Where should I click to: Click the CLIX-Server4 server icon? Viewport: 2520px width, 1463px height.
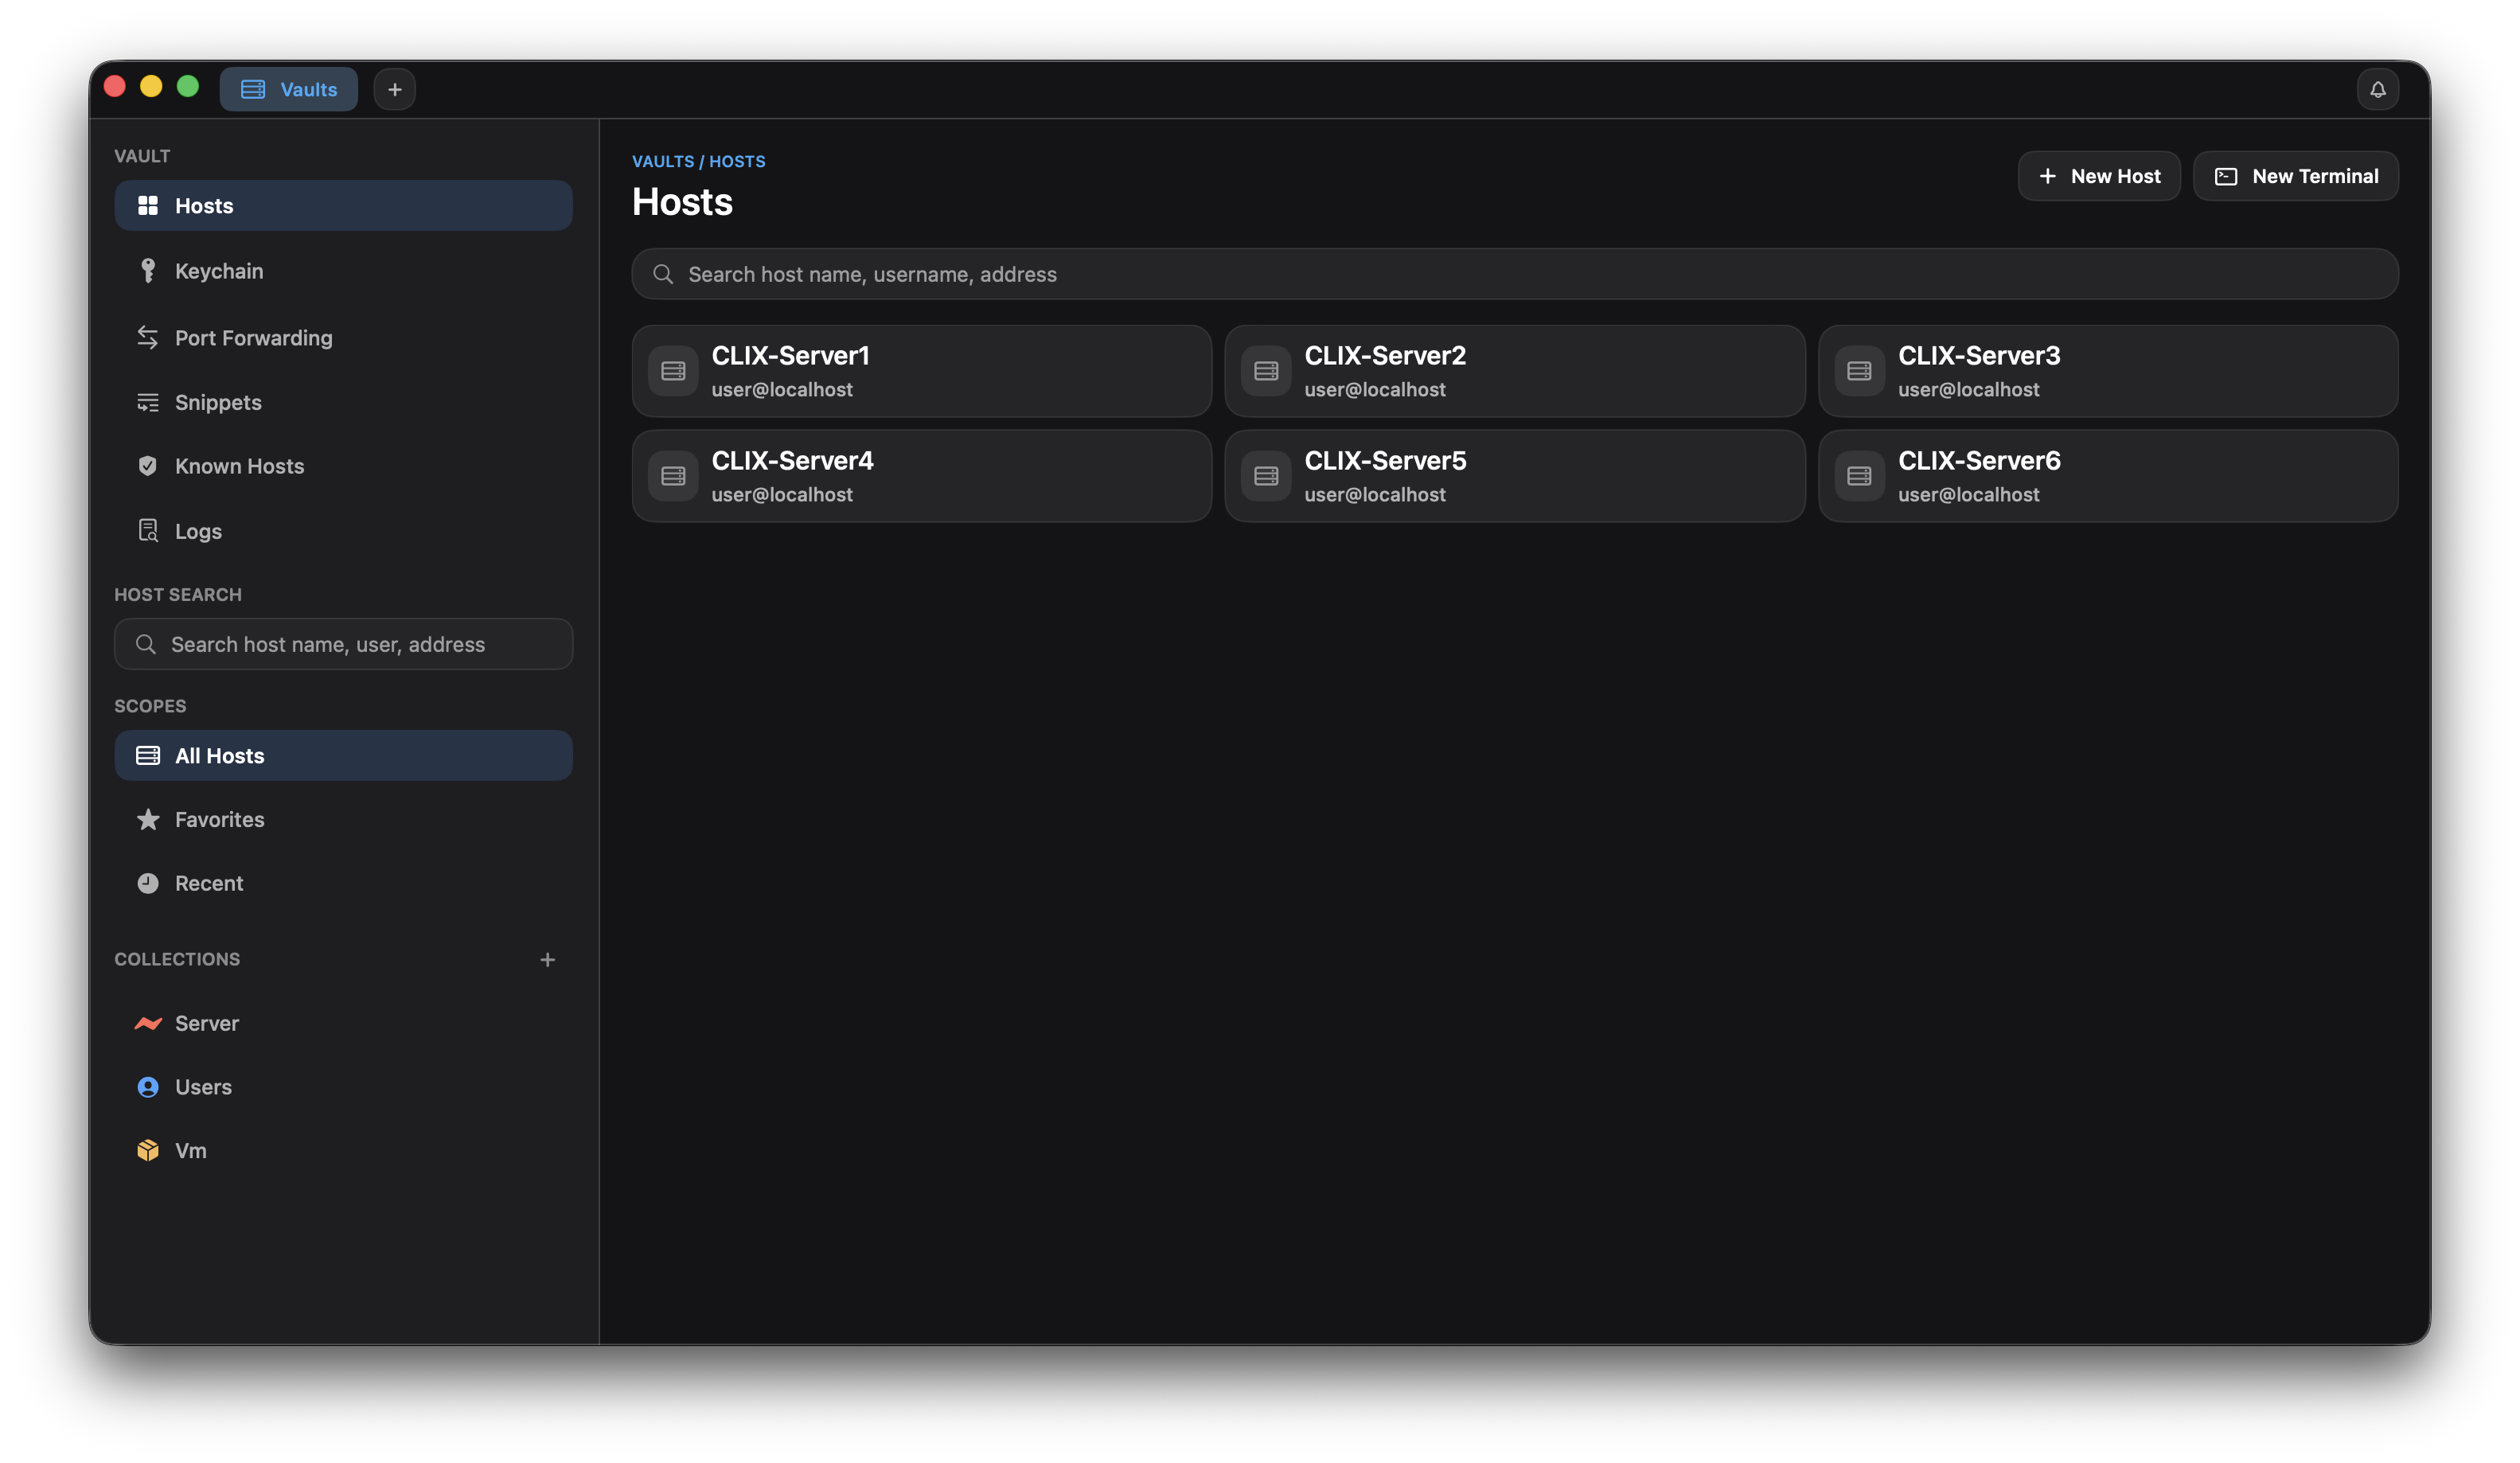click(673, 476)
